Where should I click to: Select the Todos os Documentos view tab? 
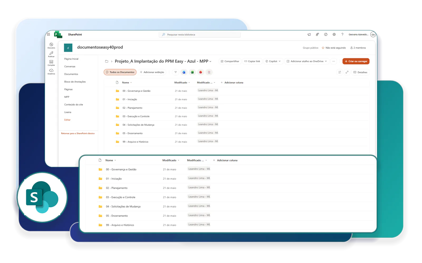point(120,72)
